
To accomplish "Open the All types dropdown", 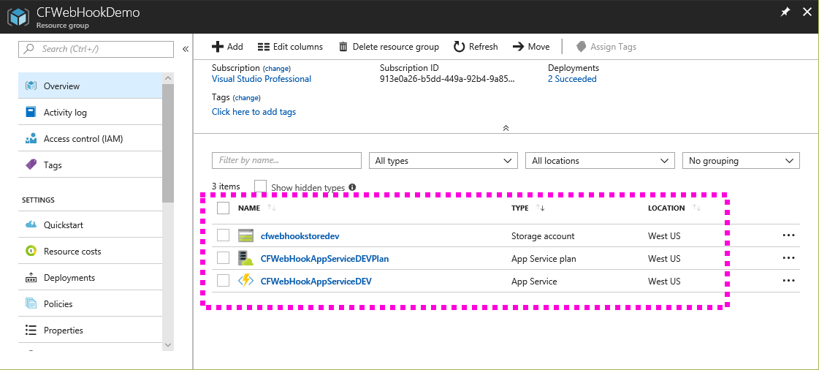I will click(x=443, y=160).
